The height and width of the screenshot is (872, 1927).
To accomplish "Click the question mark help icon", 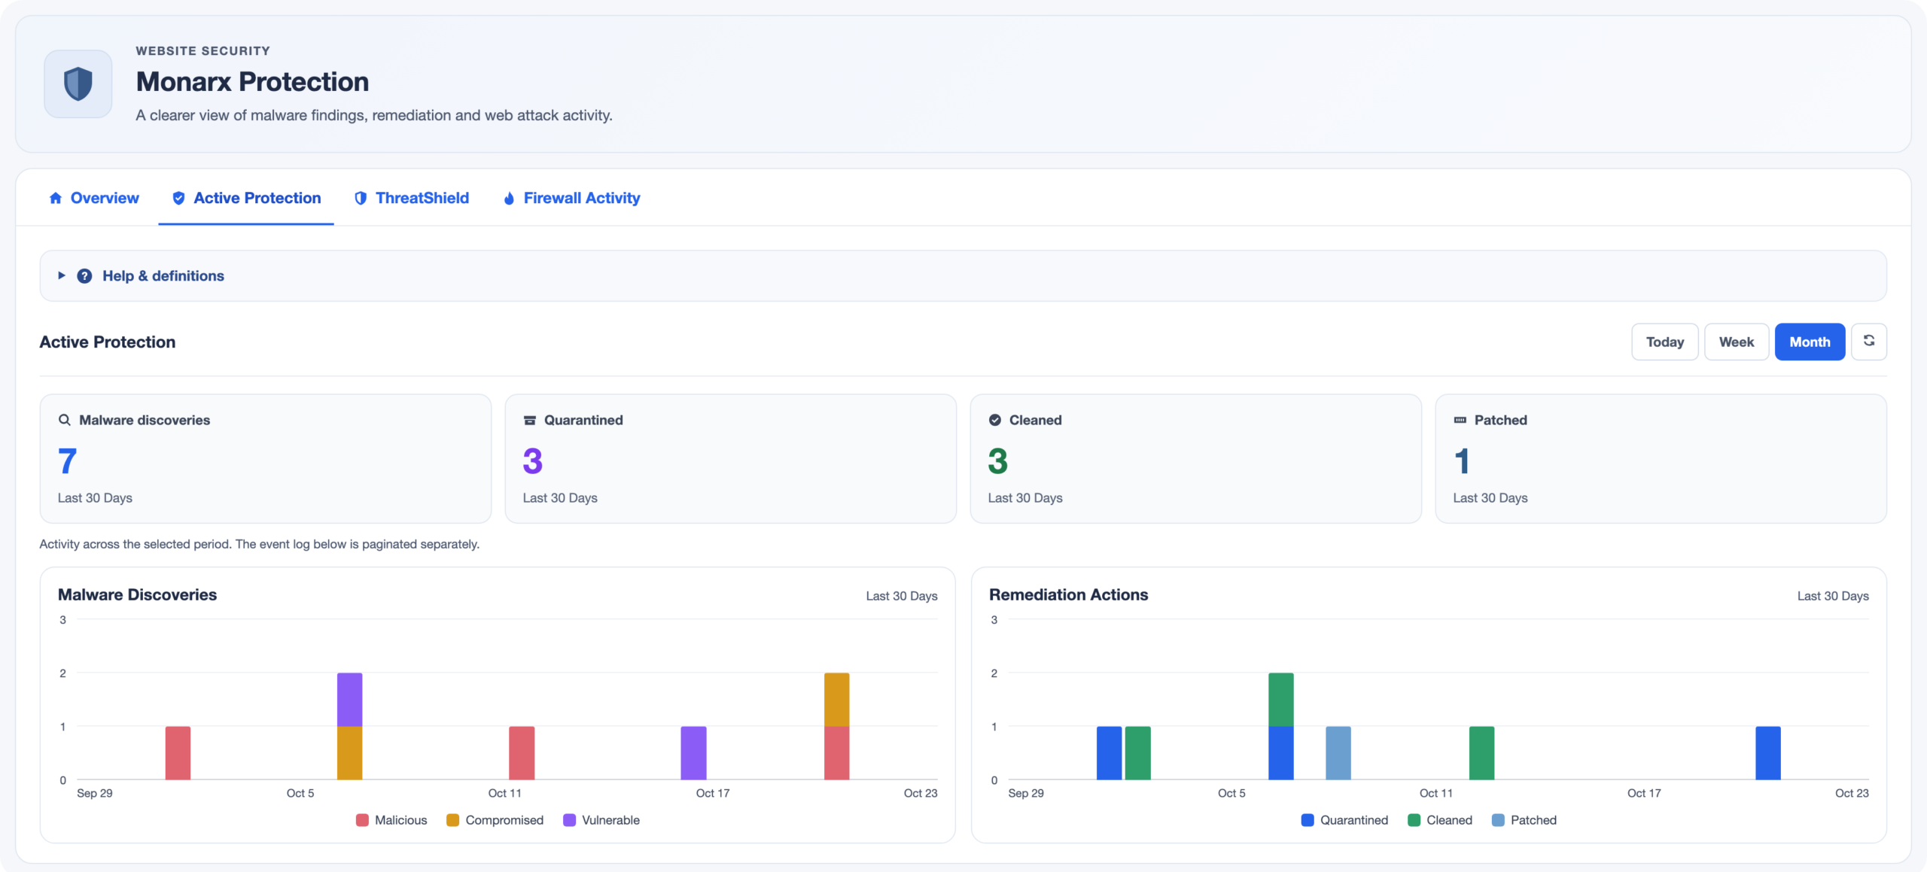I will [84, 276].
